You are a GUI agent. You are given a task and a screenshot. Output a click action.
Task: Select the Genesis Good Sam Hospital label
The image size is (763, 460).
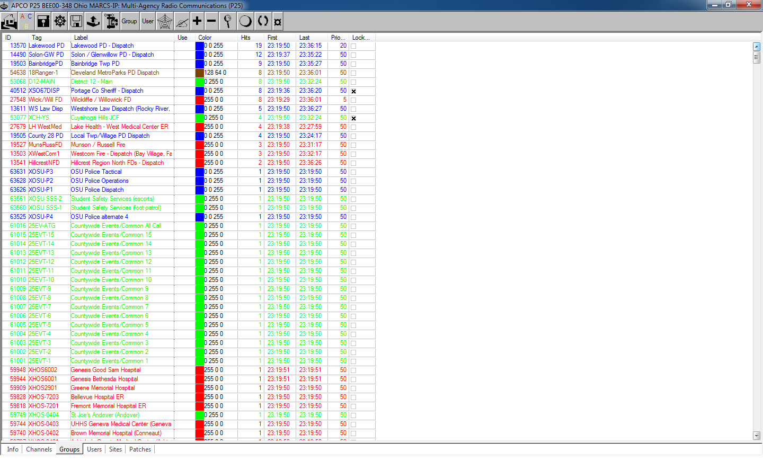coord(106,370)
